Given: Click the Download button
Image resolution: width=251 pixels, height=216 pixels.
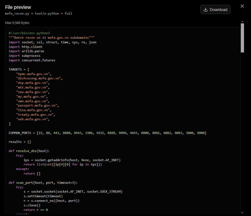Looking at the screenshot, I should pos(215,9).
